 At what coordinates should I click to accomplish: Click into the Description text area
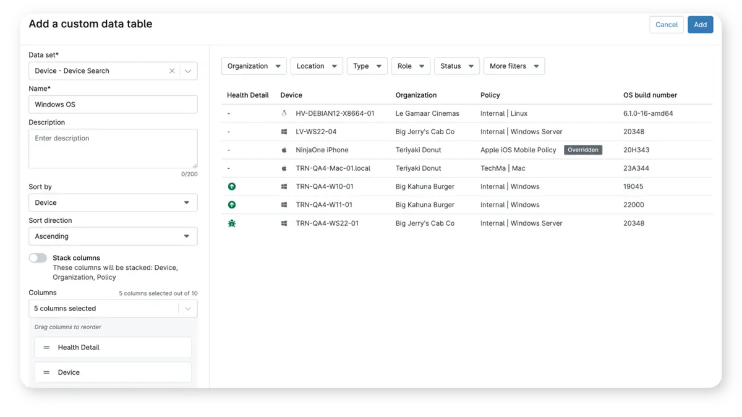click(113, 148)
